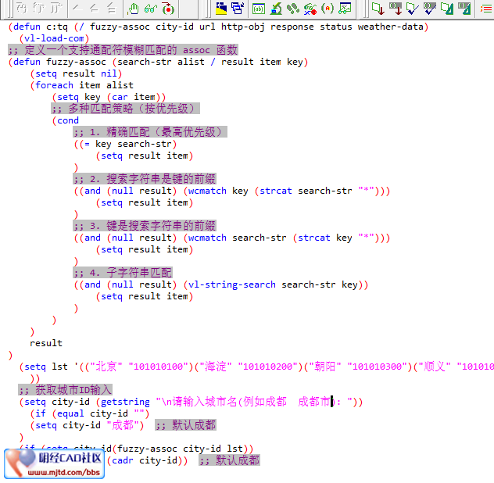Format the edit window code
494x483 pixels.
pos(447,9)
